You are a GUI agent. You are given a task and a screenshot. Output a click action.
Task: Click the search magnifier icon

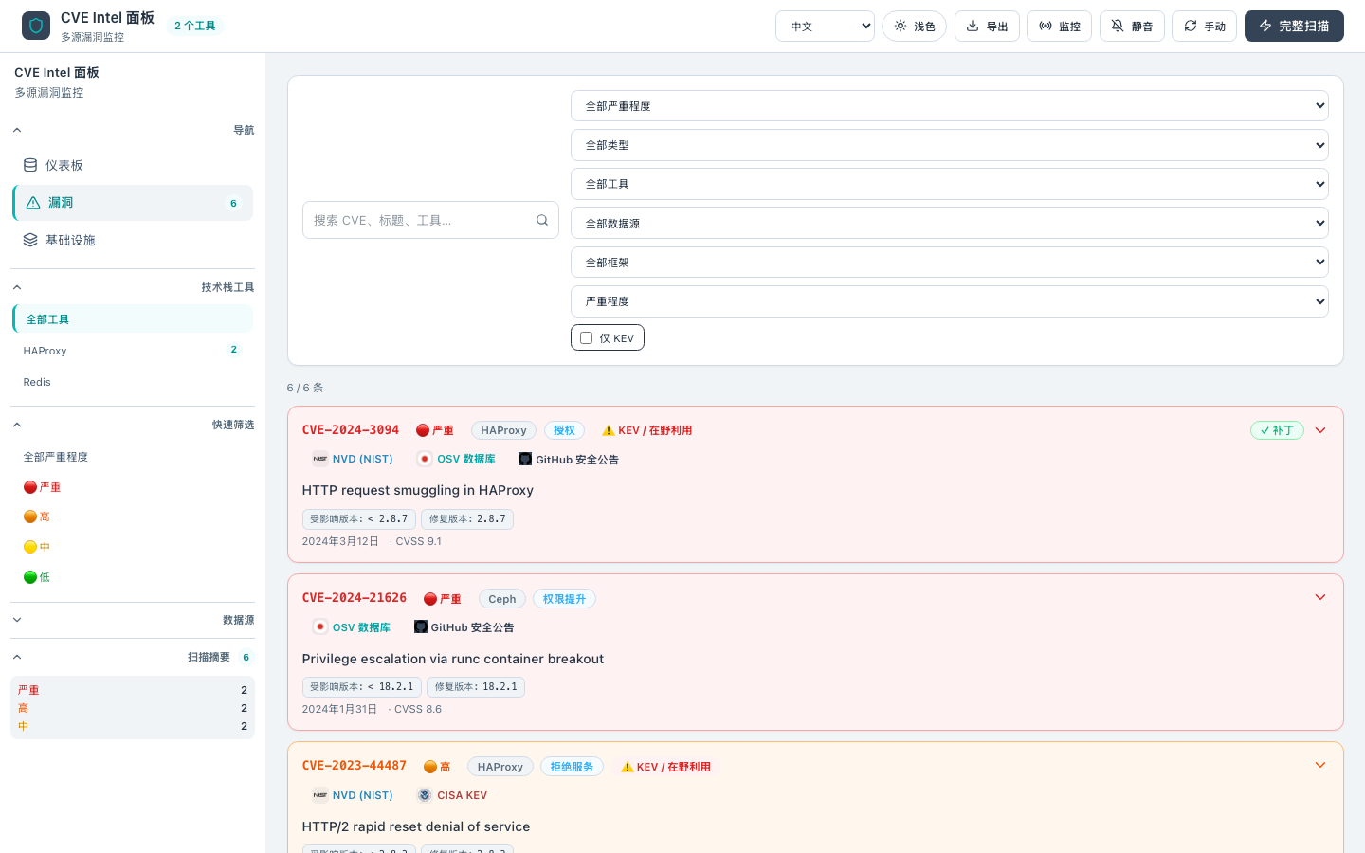(542, 220)
